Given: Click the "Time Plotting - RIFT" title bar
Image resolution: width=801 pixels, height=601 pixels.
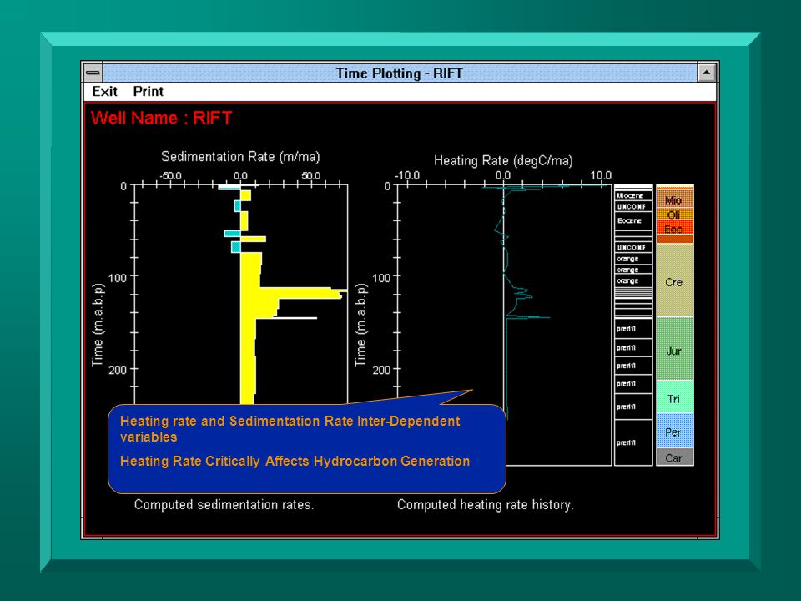Looking at the screenshot, I should point(400,73).
